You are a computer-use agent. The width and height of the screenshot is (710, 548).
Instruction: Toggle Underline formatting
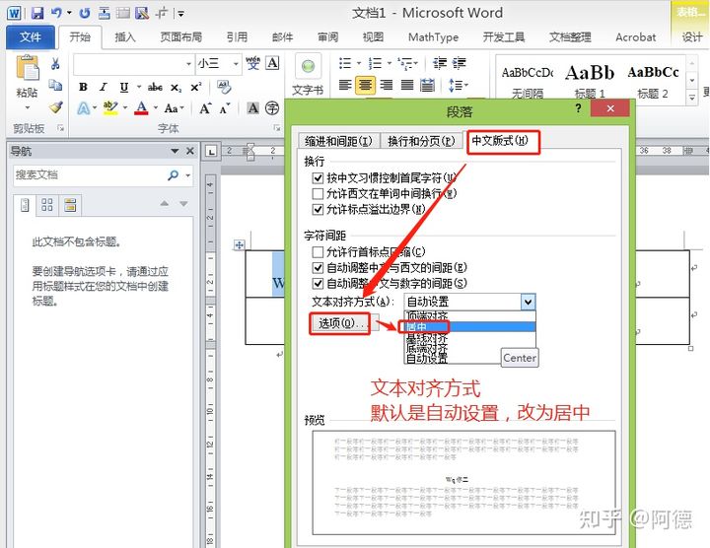point(123,87)
